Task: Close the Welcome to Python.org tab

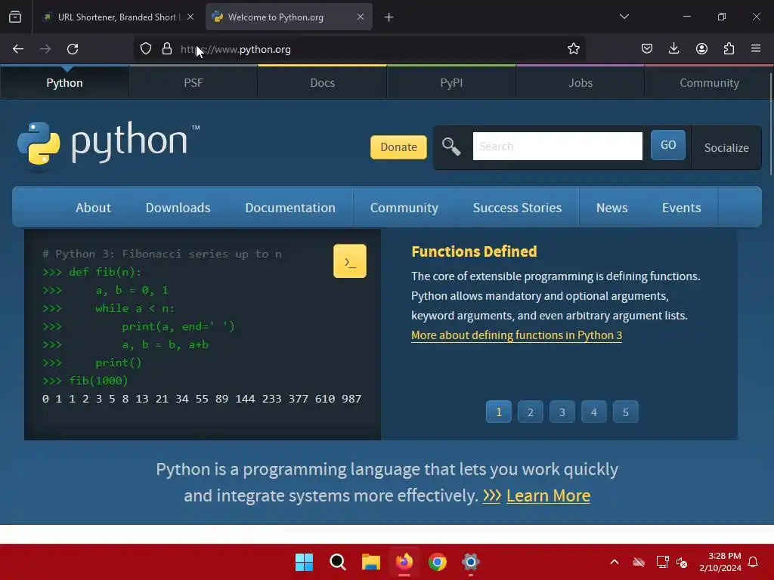Action: pyautogui.click(x=361, y=17)
